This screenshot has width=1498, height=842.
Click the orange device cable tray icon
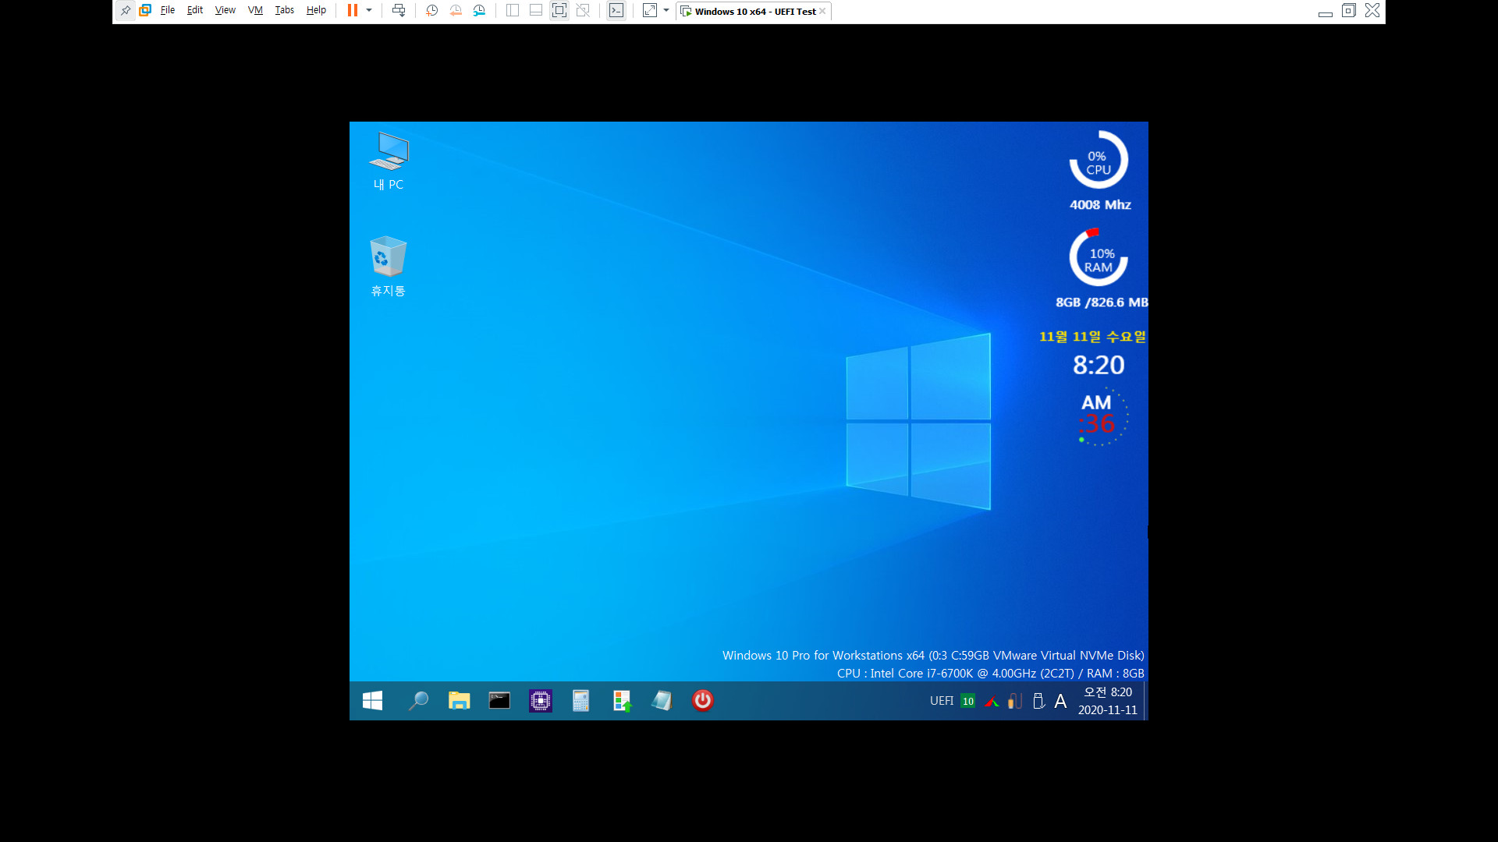click(1015, 701)
